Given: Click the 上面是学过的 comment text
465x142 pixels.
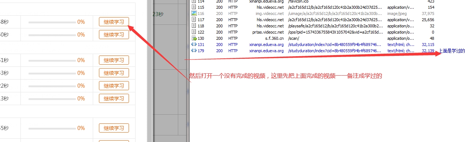Looking at the screenshot, I should tap(451, 51).
